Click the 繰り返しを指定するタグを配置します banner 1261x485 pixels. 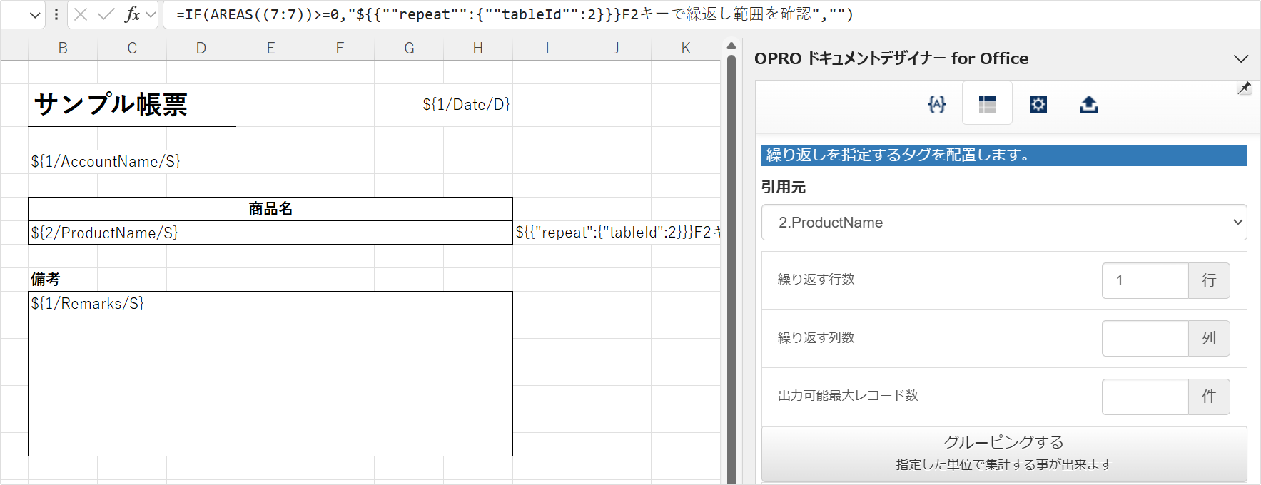1004,155
